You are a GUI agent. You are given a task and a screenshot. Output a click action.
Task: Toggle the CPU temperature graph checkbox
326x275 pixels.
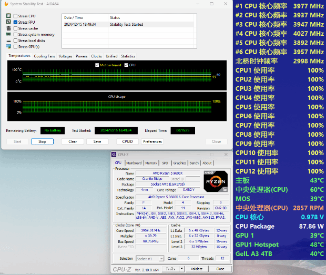pyautogui.click(x=126, y=65)
